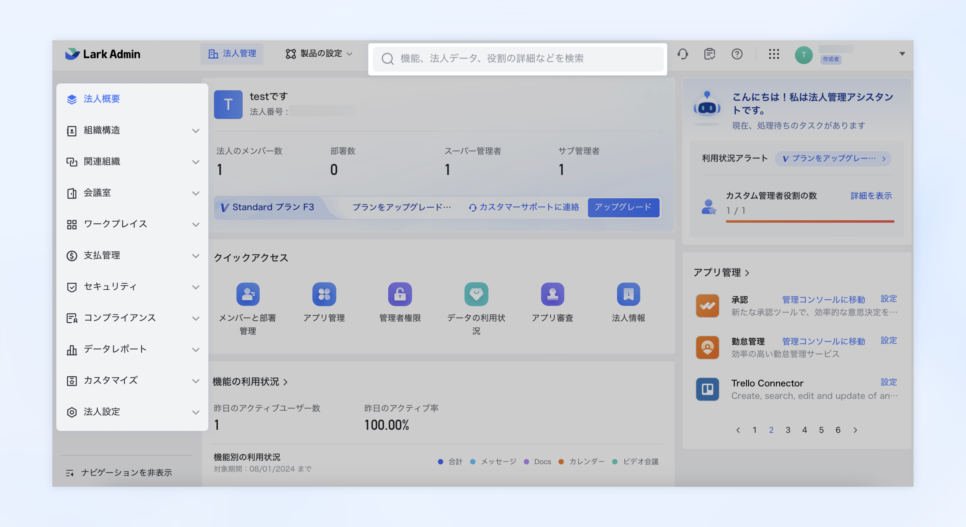Screen dimensions: 966x527
Task: Open the task list clipboard icon
Action: (x=709, y=54)
